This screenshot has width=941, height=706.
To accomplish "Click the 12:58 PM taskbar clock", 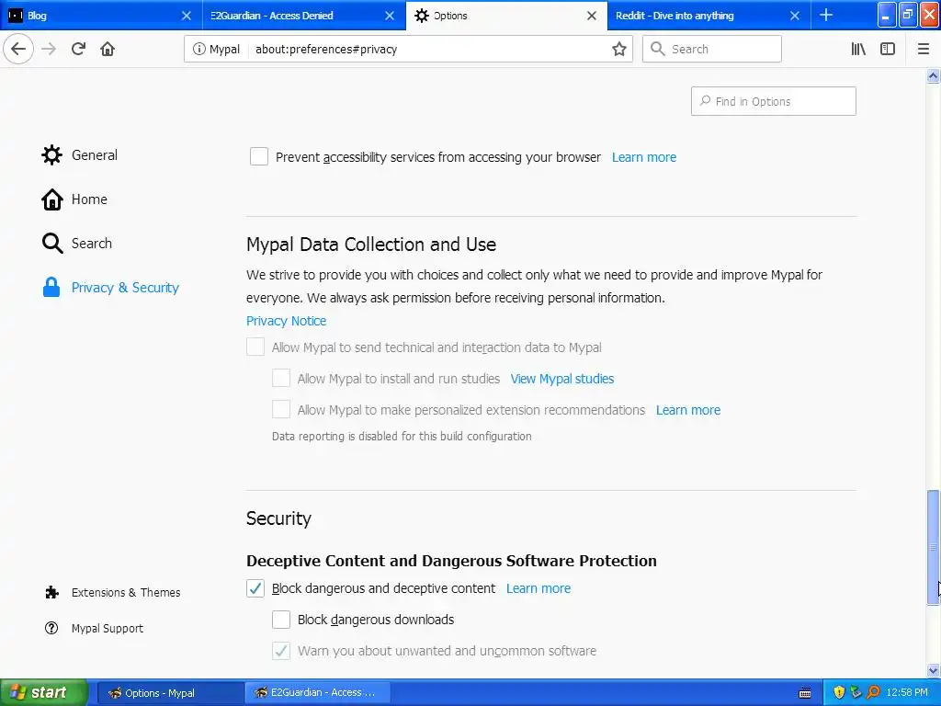I will [x=907, y=692].
